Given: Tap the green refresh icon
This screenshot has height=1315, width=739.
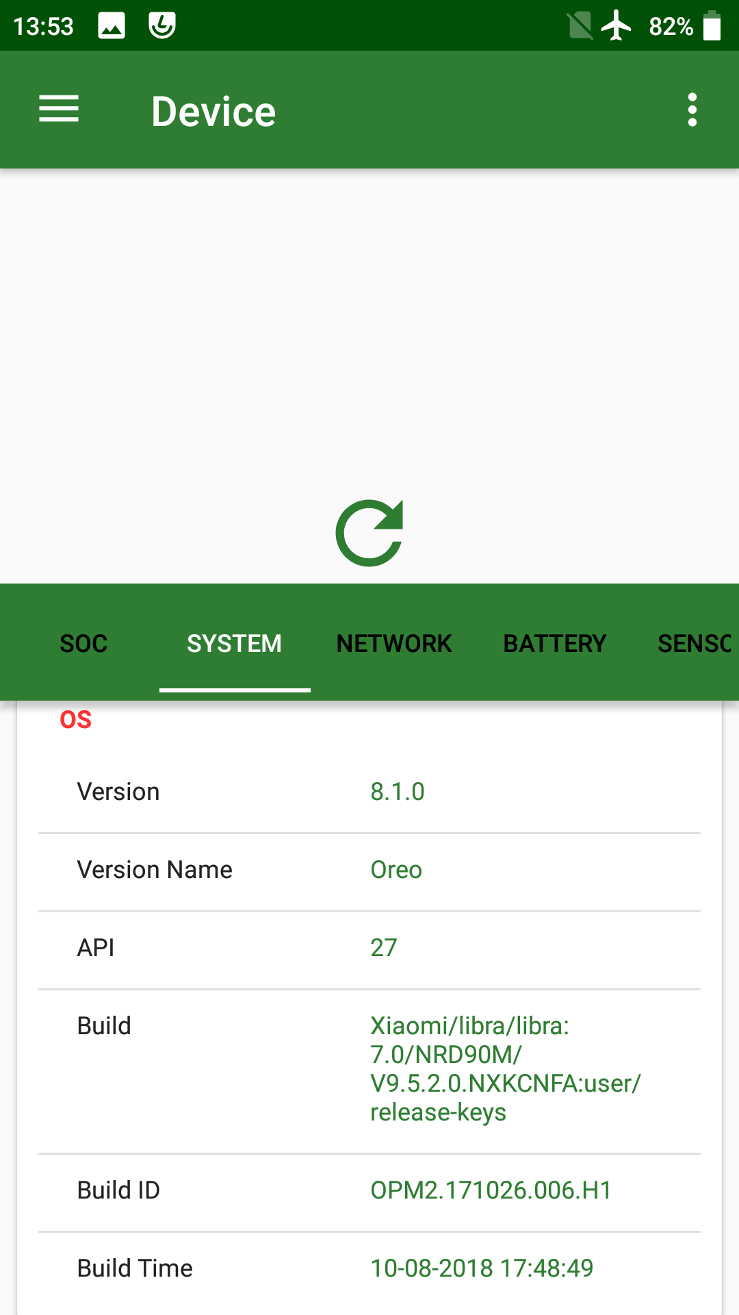Looking at the screenshot, I should point(369,533).
